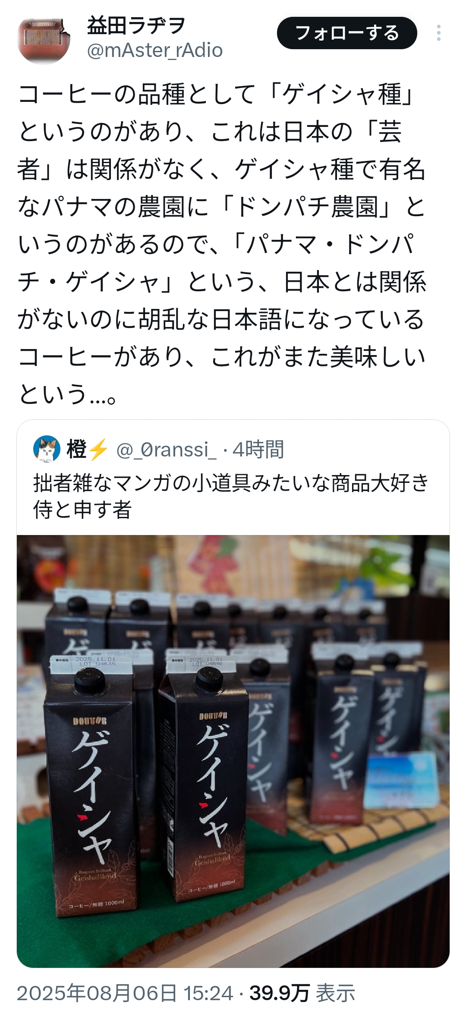Tap the lightning bolt emoji beside 橙

coord(98,449)
